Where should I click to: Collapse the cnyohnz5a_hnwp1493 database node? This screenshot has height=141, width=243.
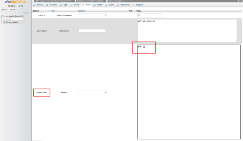pyautogui.click(x=2, y=16)
